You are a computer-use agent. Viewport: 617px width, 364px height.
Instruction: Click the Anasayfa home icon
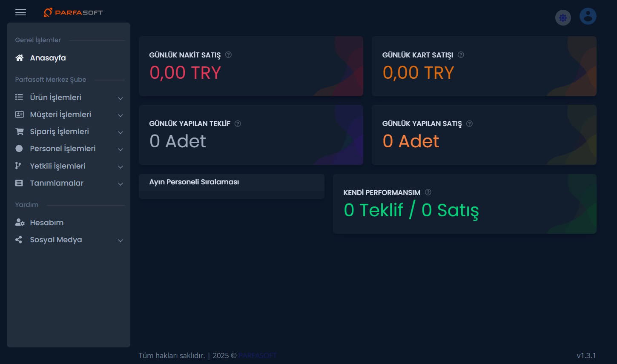click(x=20, y=58)
